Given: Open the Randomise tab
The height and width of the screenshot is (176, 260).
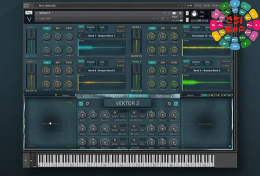Looking at the screenshot, I should click(164, 96).
